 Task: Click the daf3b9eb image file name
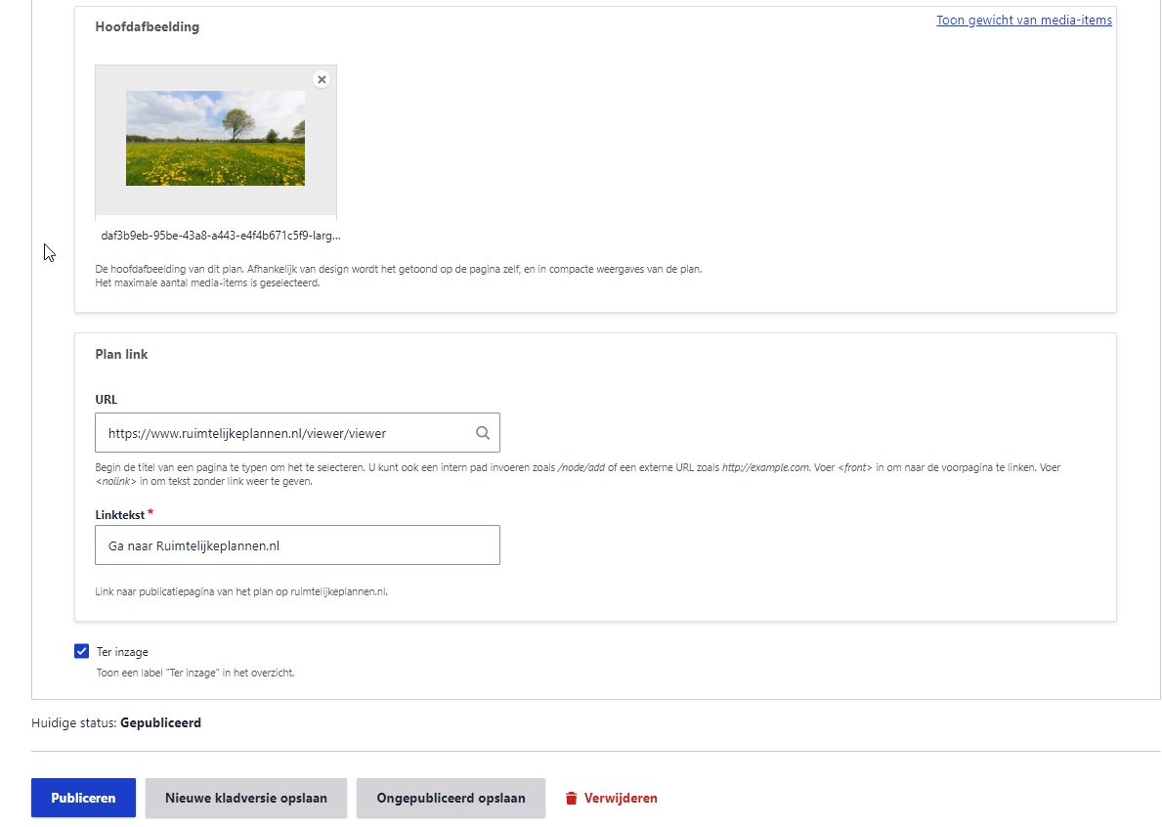click(221, 236)
